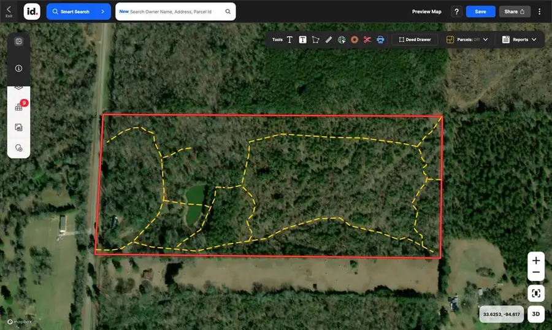Image resolution: width=552 pixels, height=330 pixels.
Task: Open the Deed Drawer
Action: pyautogui.click(x=415, y=40)
